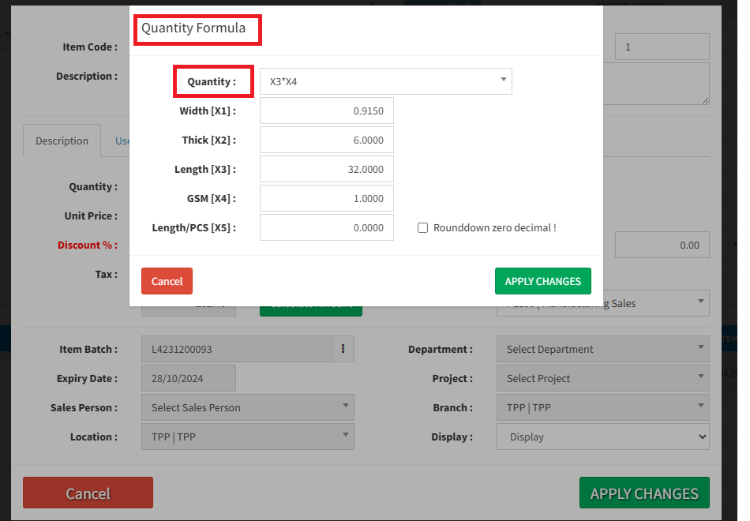Screen dimensions: 750x521
Task: Open the Display select box
Action: click(602, 437)
